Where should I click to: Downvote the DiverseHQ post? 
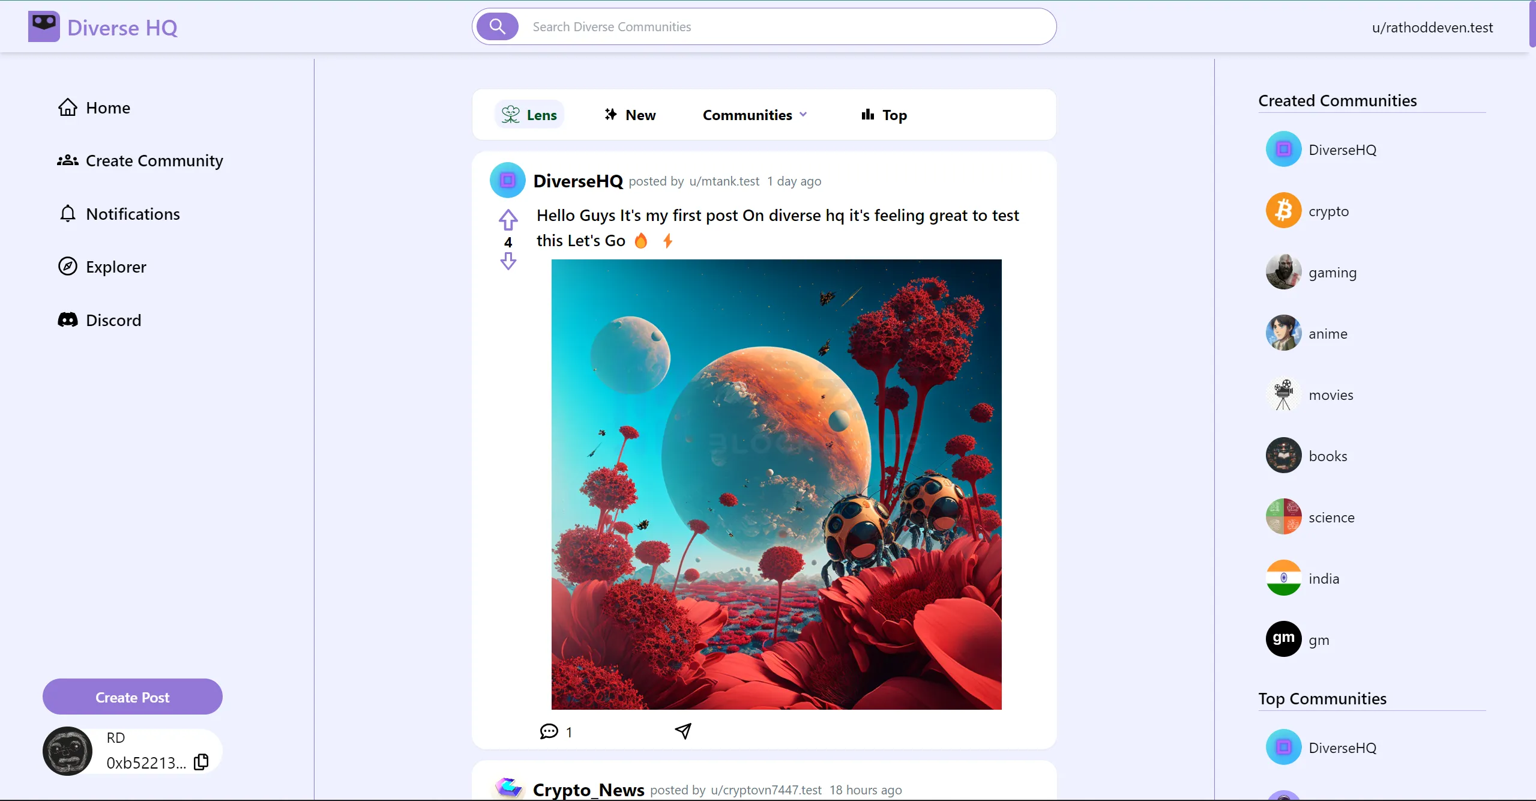pos(508,261)
